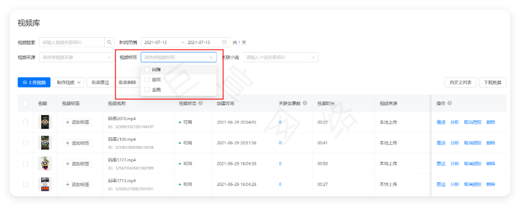Click 推送 for 码率2070.mp4
This screenshot has width=520, height=206.
click(x=441, y=122)
